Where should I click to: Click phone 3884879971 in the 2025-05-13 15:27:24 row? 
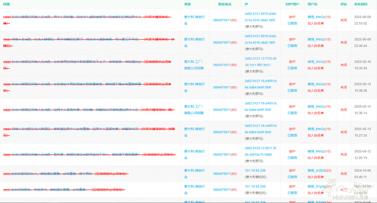pyautogui.click(x=224, y=132)
